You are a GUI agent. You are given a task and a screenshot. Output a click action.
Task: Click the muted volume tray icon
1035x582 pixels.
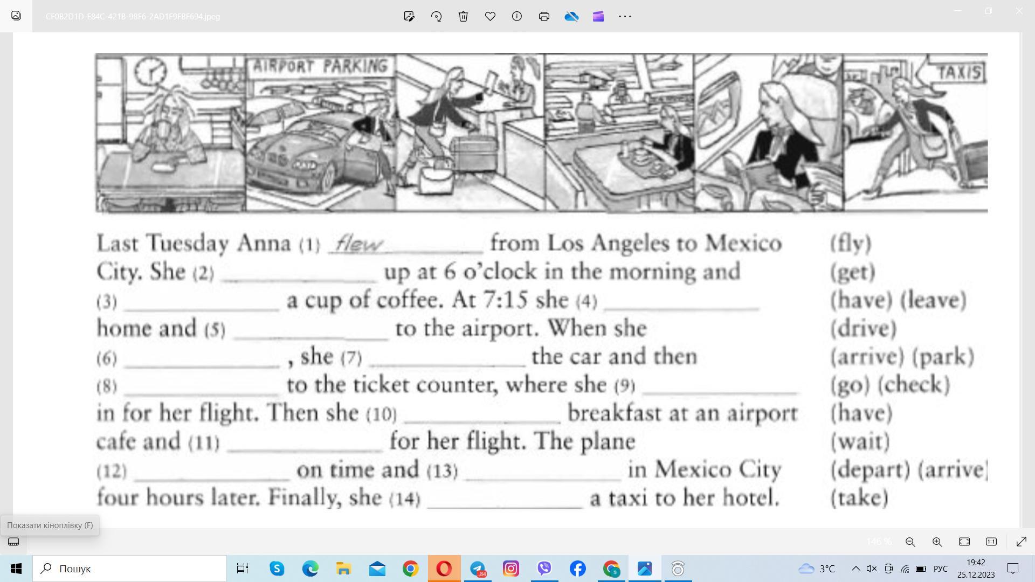[x=872, y=569]
